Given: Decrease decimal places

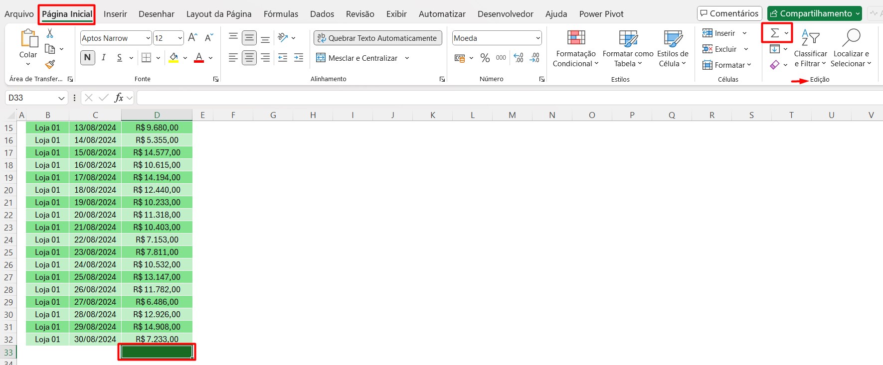Looking at the screenshot, I should [534, 58].
